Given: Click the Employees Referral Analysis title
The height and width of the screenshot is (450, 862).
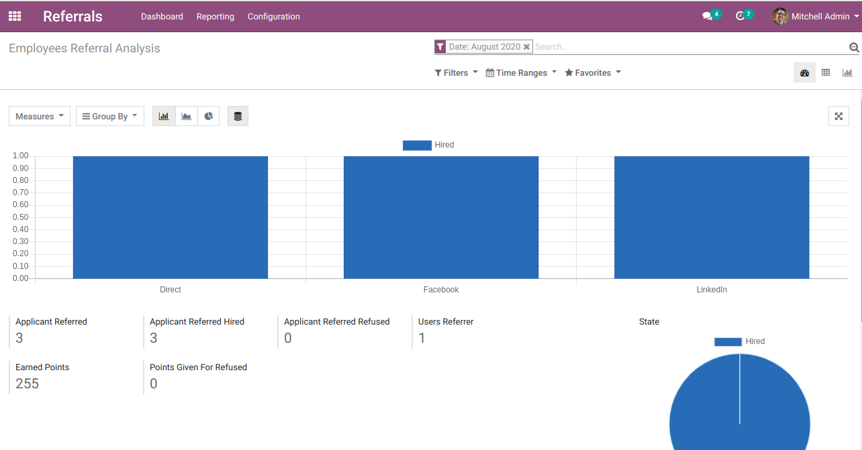Looking at the screenshot, I should [x=85, y=48].
